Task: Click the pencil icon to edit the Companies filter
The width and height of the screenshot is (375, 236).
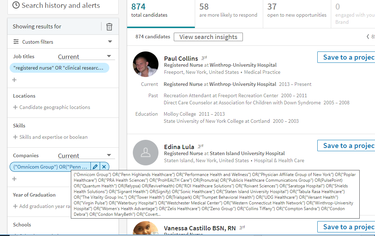Action: point(95,166)
